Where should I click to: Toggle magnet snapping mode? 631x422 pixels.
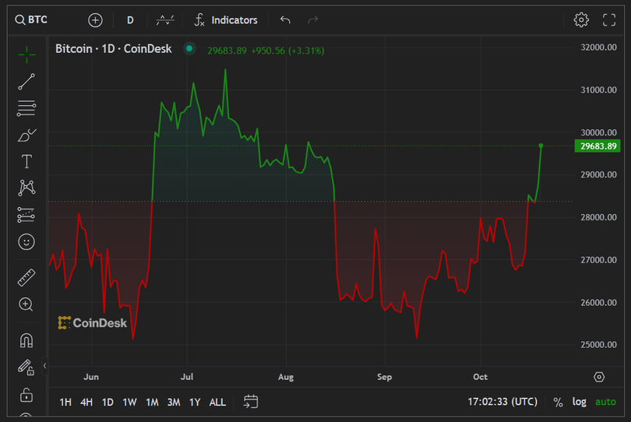(26, 340)
